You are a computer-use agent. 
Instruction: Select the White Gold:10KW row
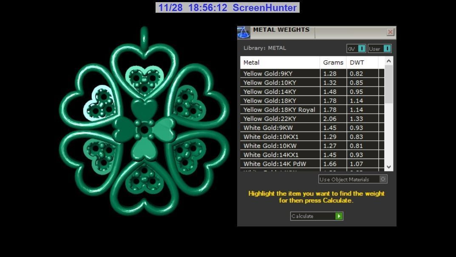point(312,145)
